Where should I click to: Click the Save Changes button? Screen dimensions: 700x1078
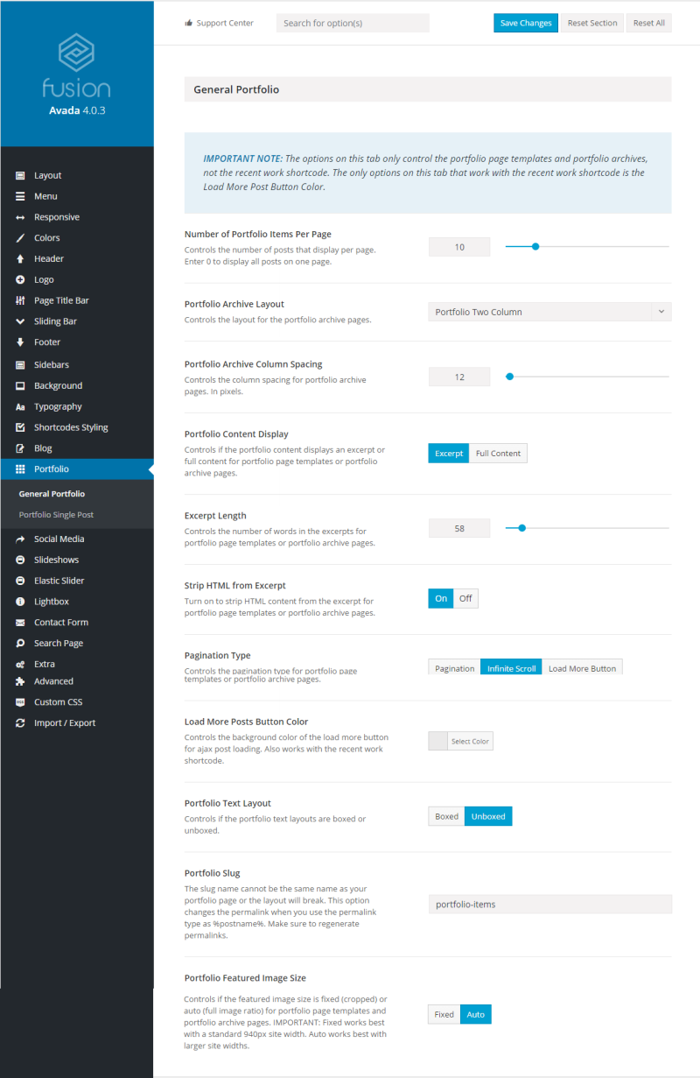(526, 23)
